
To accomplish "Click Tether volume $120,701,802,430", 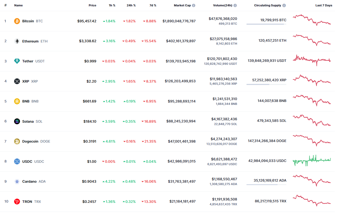I will [222, 59].
